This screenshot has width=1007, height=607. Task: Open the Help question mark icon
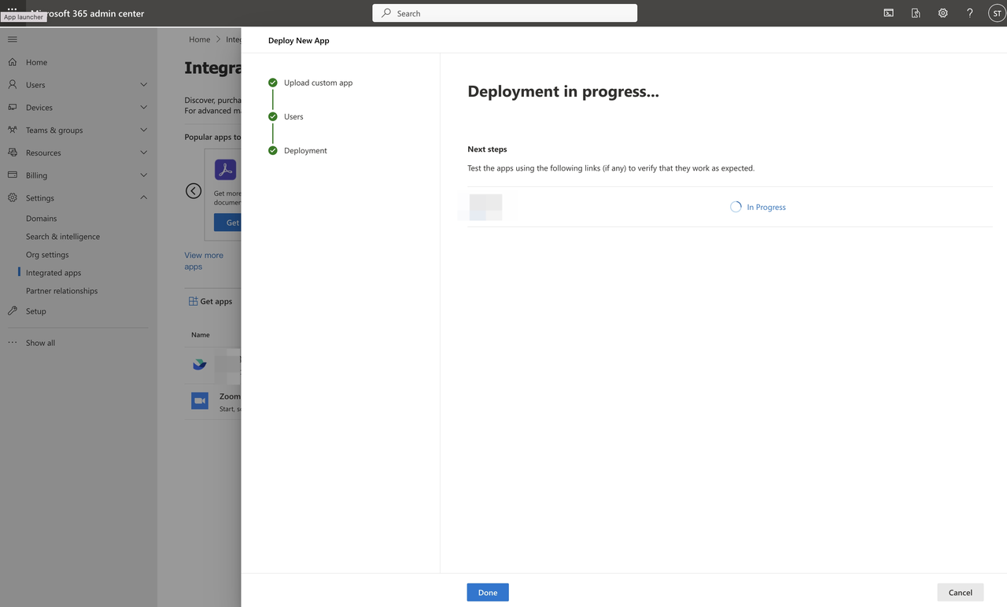pos(969,13)
